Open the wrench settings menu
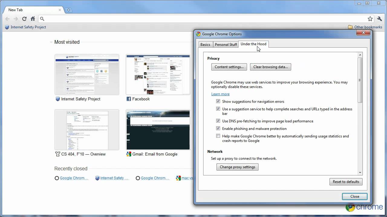Viewport: 387px width, 217px height. tap(379, 19)
